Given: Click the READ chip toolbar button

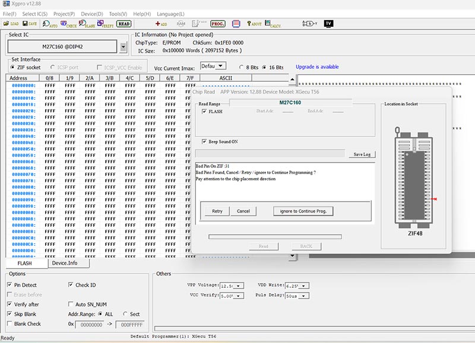Looking at the screenshot, I should click(123, 24).
